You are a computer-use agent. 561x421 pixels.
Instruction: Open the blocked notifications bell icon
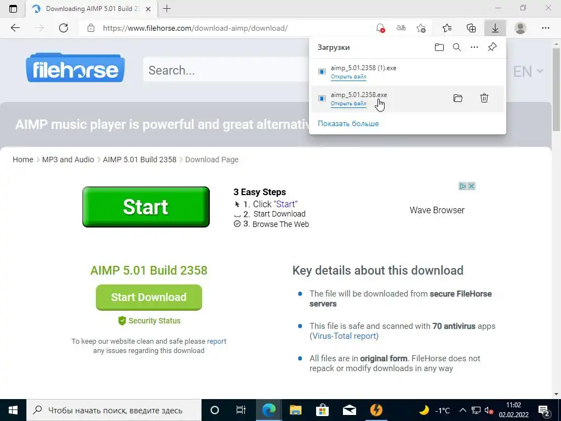pos(380,28)
